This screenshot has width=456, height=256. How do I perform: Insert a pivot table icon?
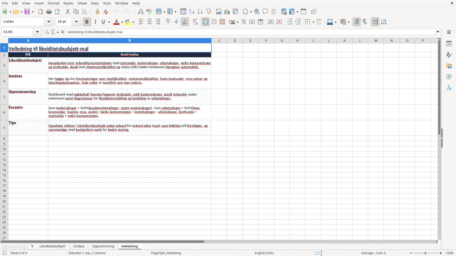point(236,12)
